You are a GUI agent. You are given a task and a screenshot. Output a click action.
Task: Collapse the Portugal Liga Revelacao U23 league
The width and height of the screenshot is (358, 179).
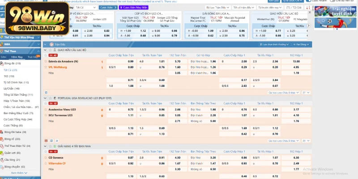tap(45, 98)
